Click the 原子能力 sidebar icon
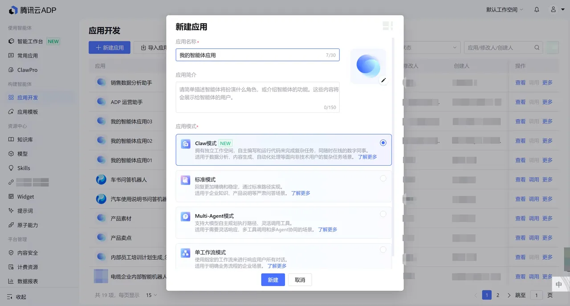The width and height of the screenshot is (570, 306). click(12, 225)
